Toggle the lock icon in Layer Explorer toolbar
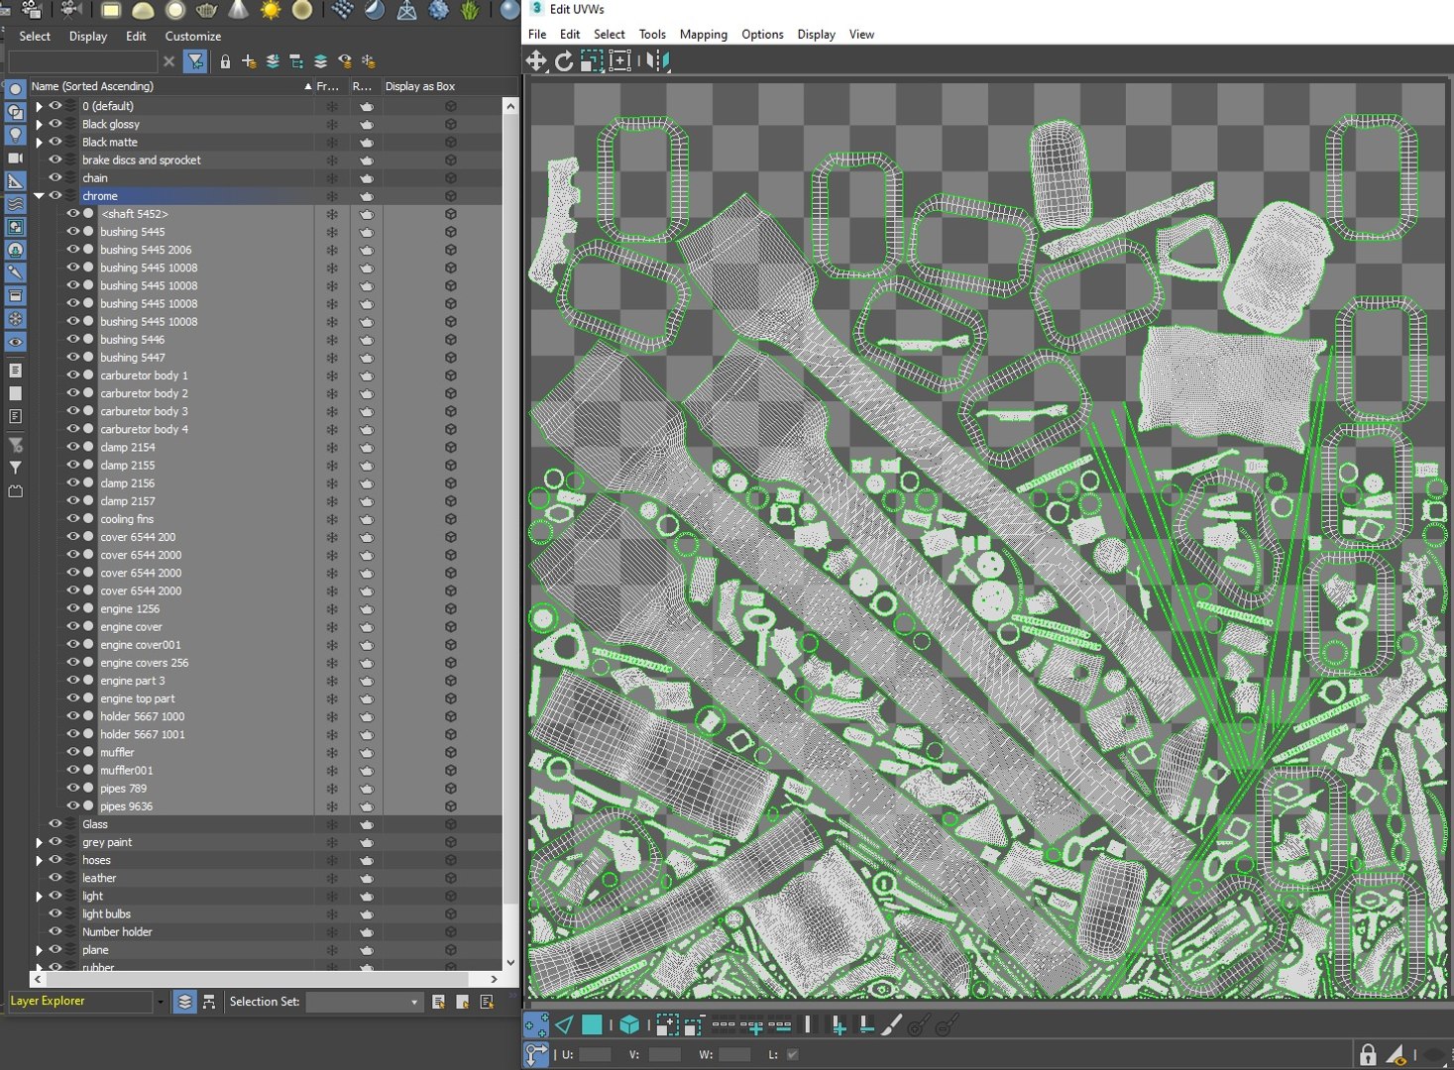 [x=225, y=61]
